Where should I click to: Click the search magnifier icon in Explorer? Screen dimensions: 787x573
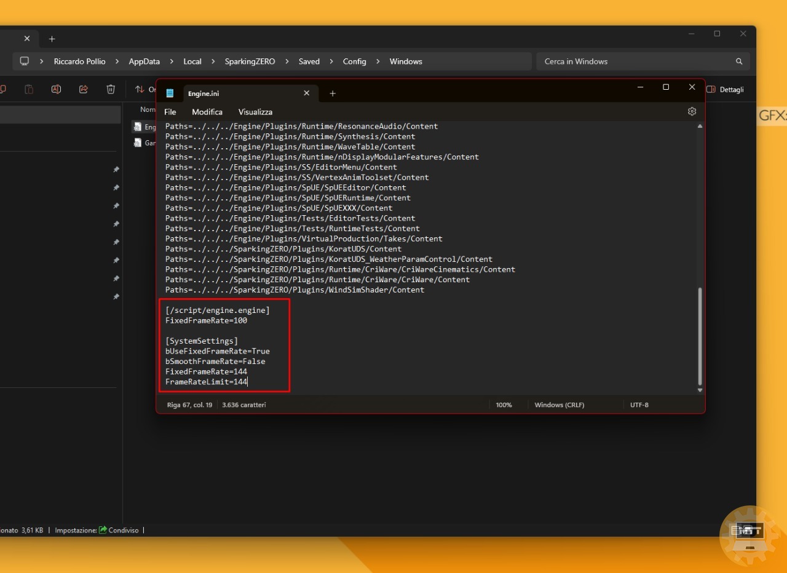tap(739, 61)
